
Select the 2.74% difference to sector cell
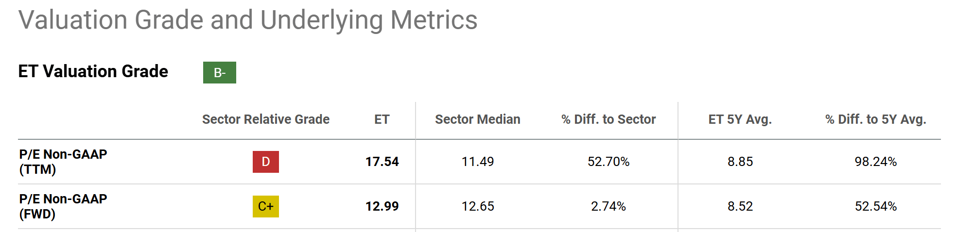click(608, 206)
